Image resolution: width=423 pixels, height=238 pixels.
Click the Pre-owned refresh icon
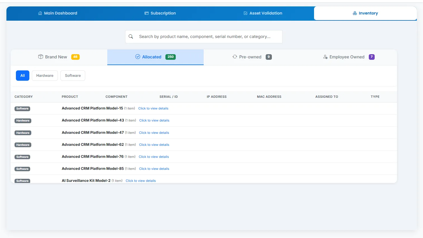coord(235,57)
